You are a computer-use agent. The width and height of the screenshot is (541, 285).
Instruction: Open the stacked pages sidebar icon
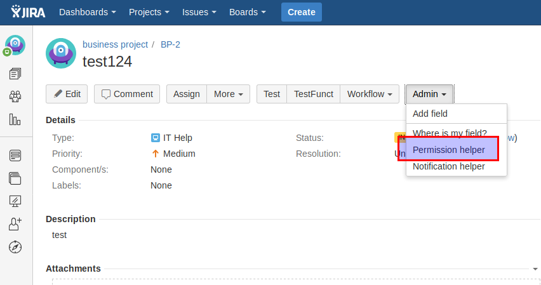tap(15, 178)
